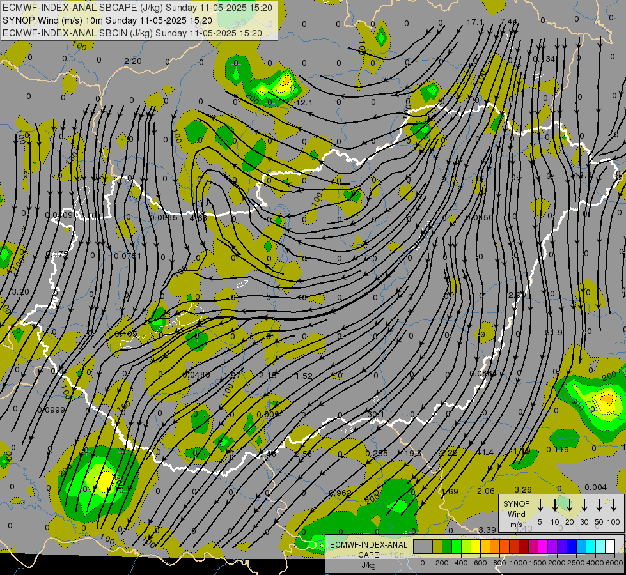Click the 'ECMWF-INDEX-ANAL SBCAPE' header line
626x575 pixels.
point(137,8)
